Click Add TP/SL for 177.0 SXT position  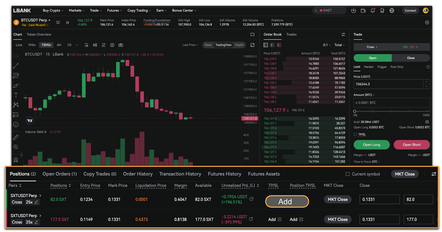275,220
